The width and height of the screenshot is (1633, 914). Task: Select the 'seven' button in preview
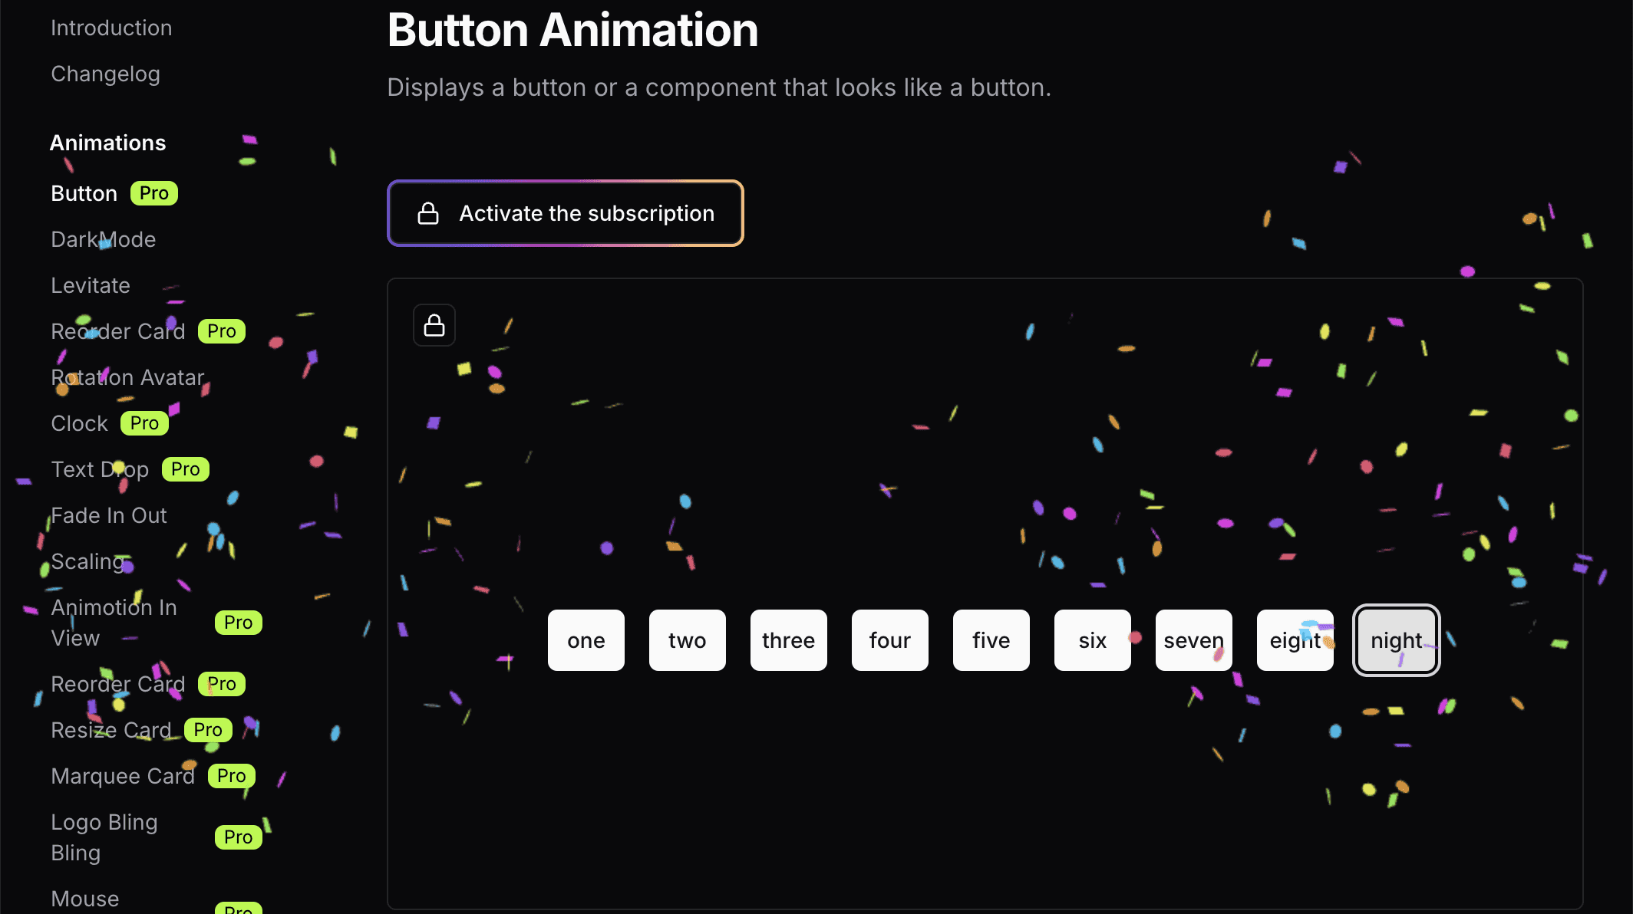coord(1193,639)
